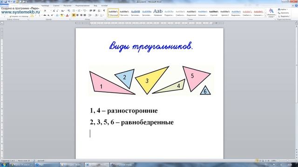Image resolution: width=298 pixels, height=167 pixels.
Task: Align text to the left
Action: [x=74, y=15]
